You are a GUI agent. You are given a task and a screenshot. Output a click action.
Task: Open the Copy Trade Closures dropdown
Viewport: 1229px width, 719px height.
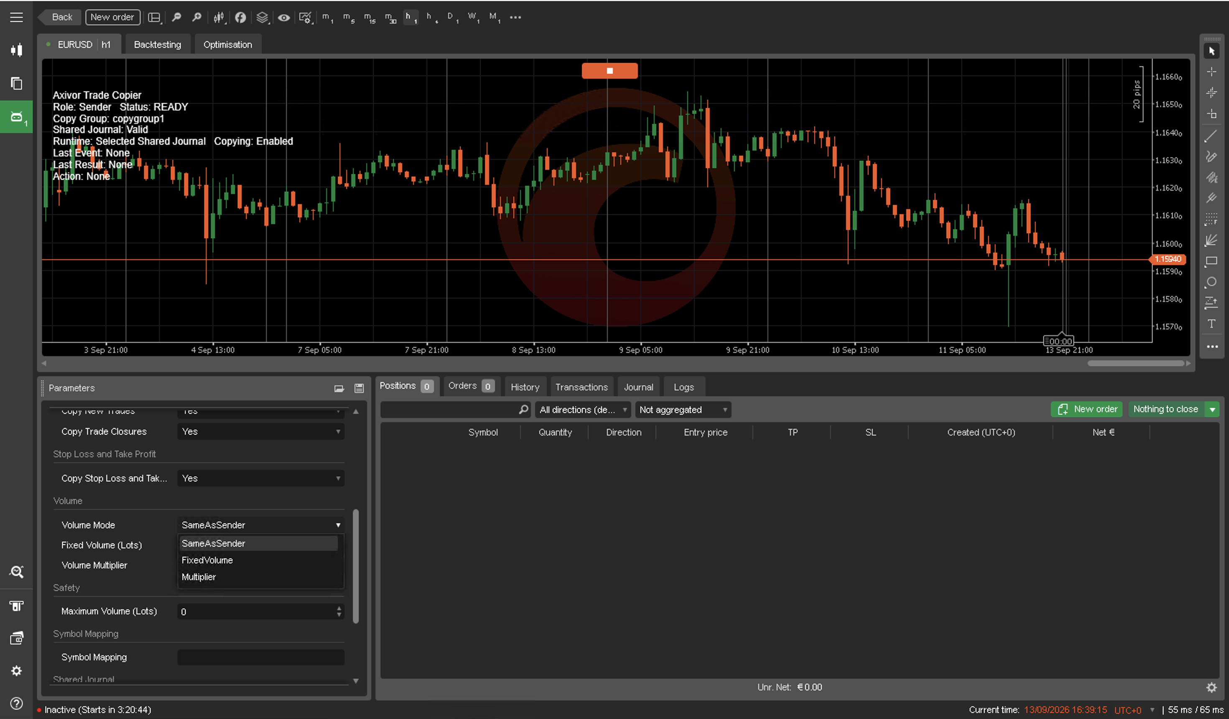pyautogui.click(x=261, y=432)
